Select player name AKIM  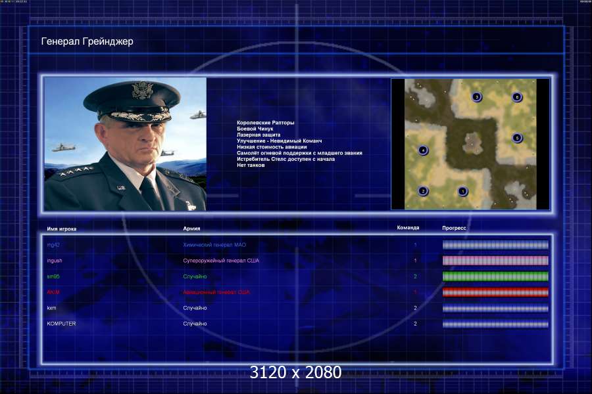coord(53,292)
